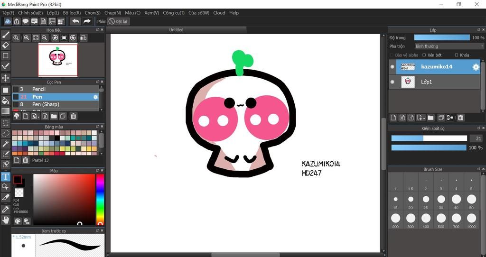Open the add-layer dropdown in Layer panel
Image resolution: width=486 pixels, height=257 pixels.
click(423, 118)
